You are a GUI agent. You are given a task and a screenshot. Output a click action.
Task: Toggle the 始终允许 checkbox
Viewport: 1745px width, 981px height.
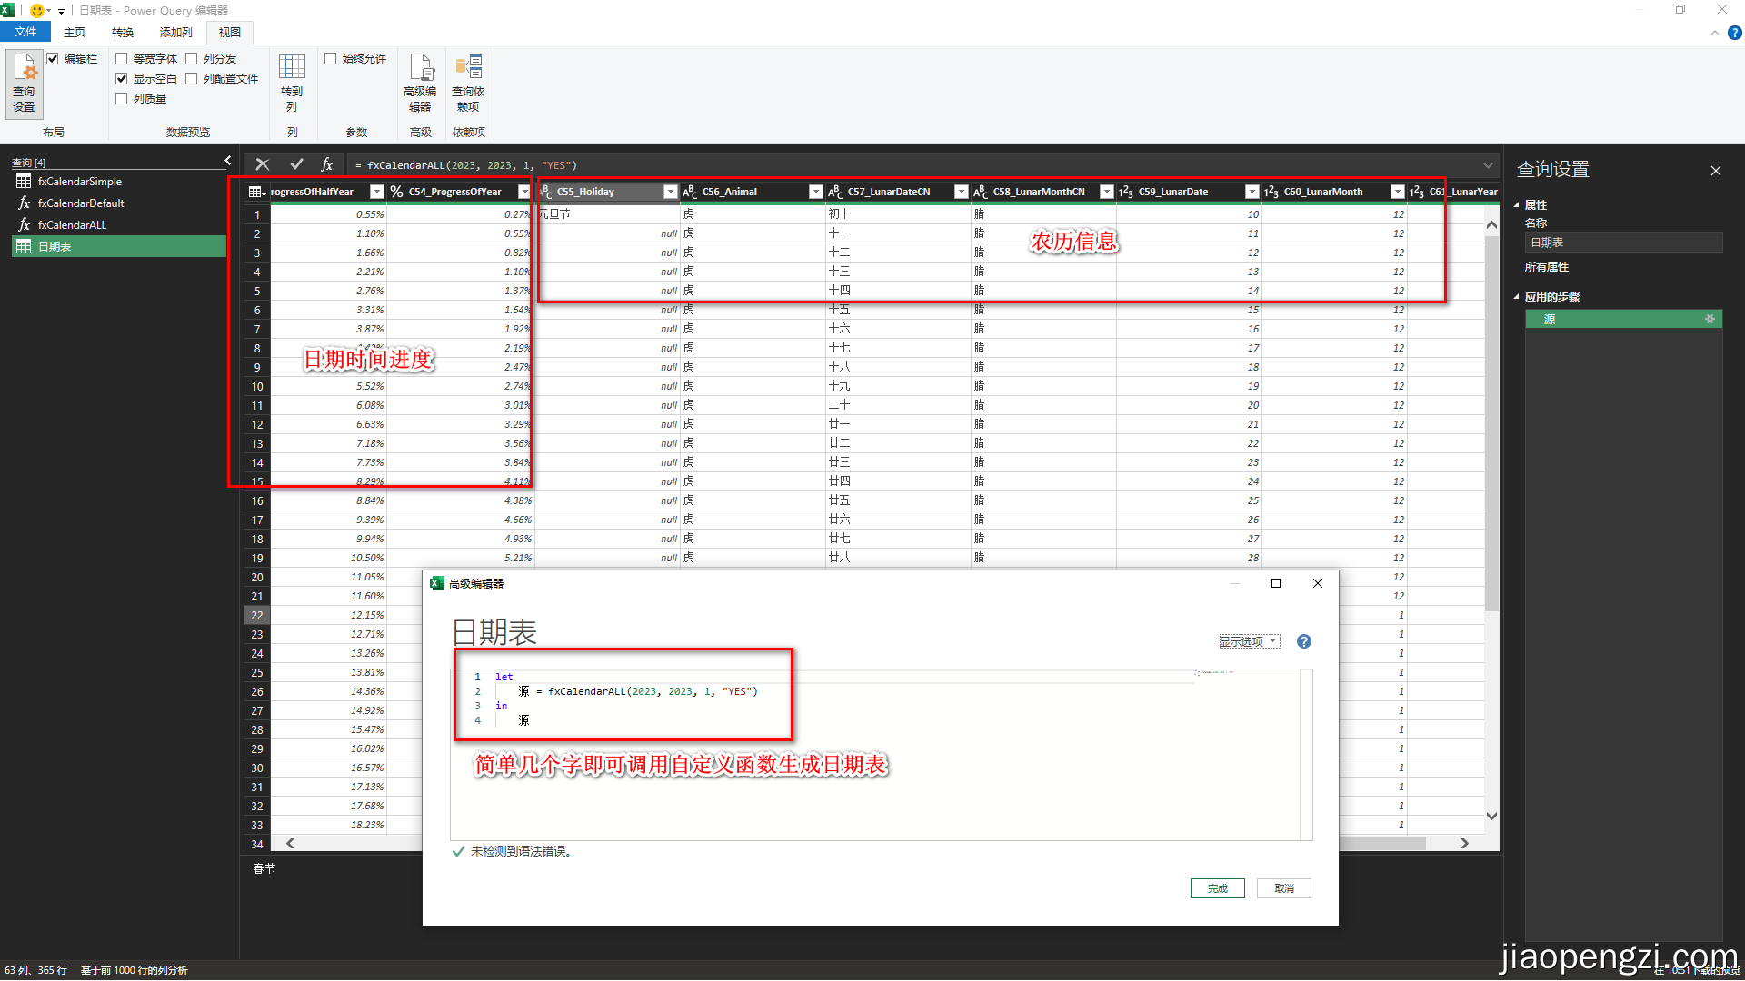pyautogui.click(x=331, y=59)
